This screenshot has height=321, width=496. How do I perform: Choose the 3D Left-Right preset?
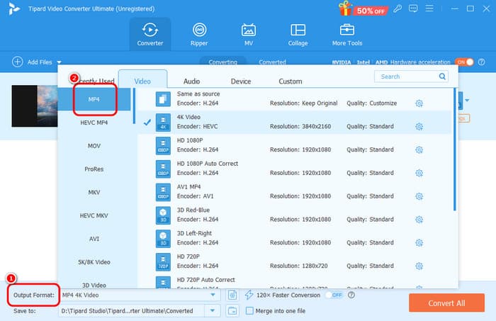294,238
